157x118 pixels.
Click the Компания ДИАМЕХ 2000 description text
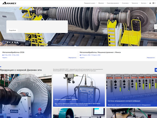[78, 70]
